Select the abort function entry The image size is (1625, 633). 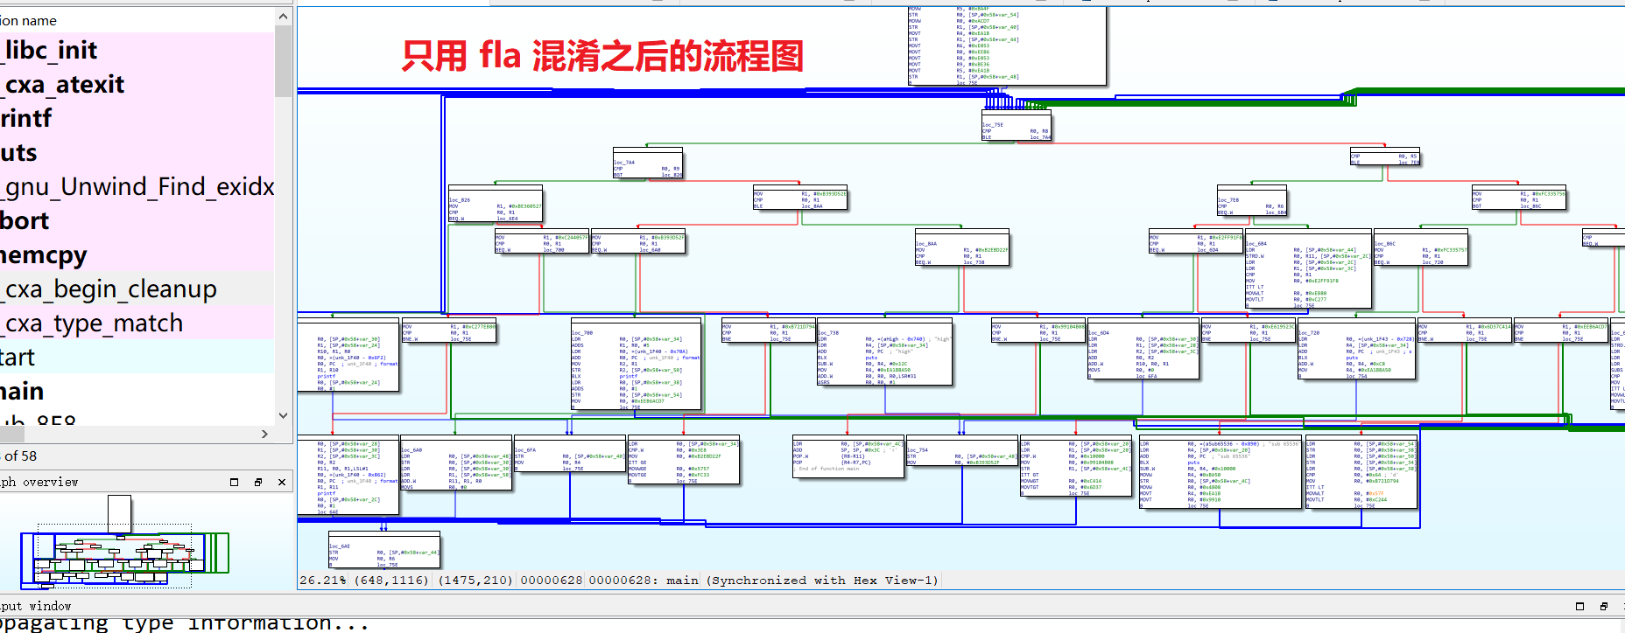tap(137, 220)
